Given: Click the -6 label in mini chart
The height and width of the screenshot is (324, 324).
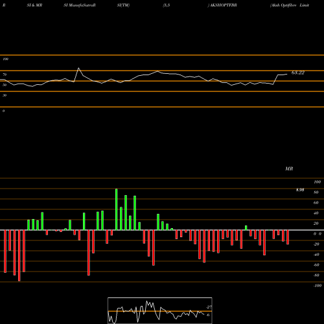Looking at the screenshot, I should [x=207, y=315].
